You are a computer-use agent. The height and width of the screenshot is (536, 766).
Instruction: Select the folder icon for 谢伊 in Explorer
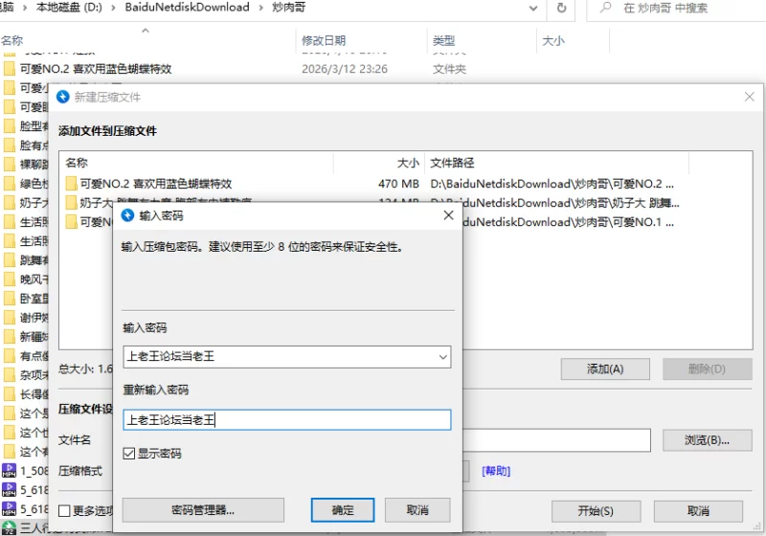click(10, 318)
